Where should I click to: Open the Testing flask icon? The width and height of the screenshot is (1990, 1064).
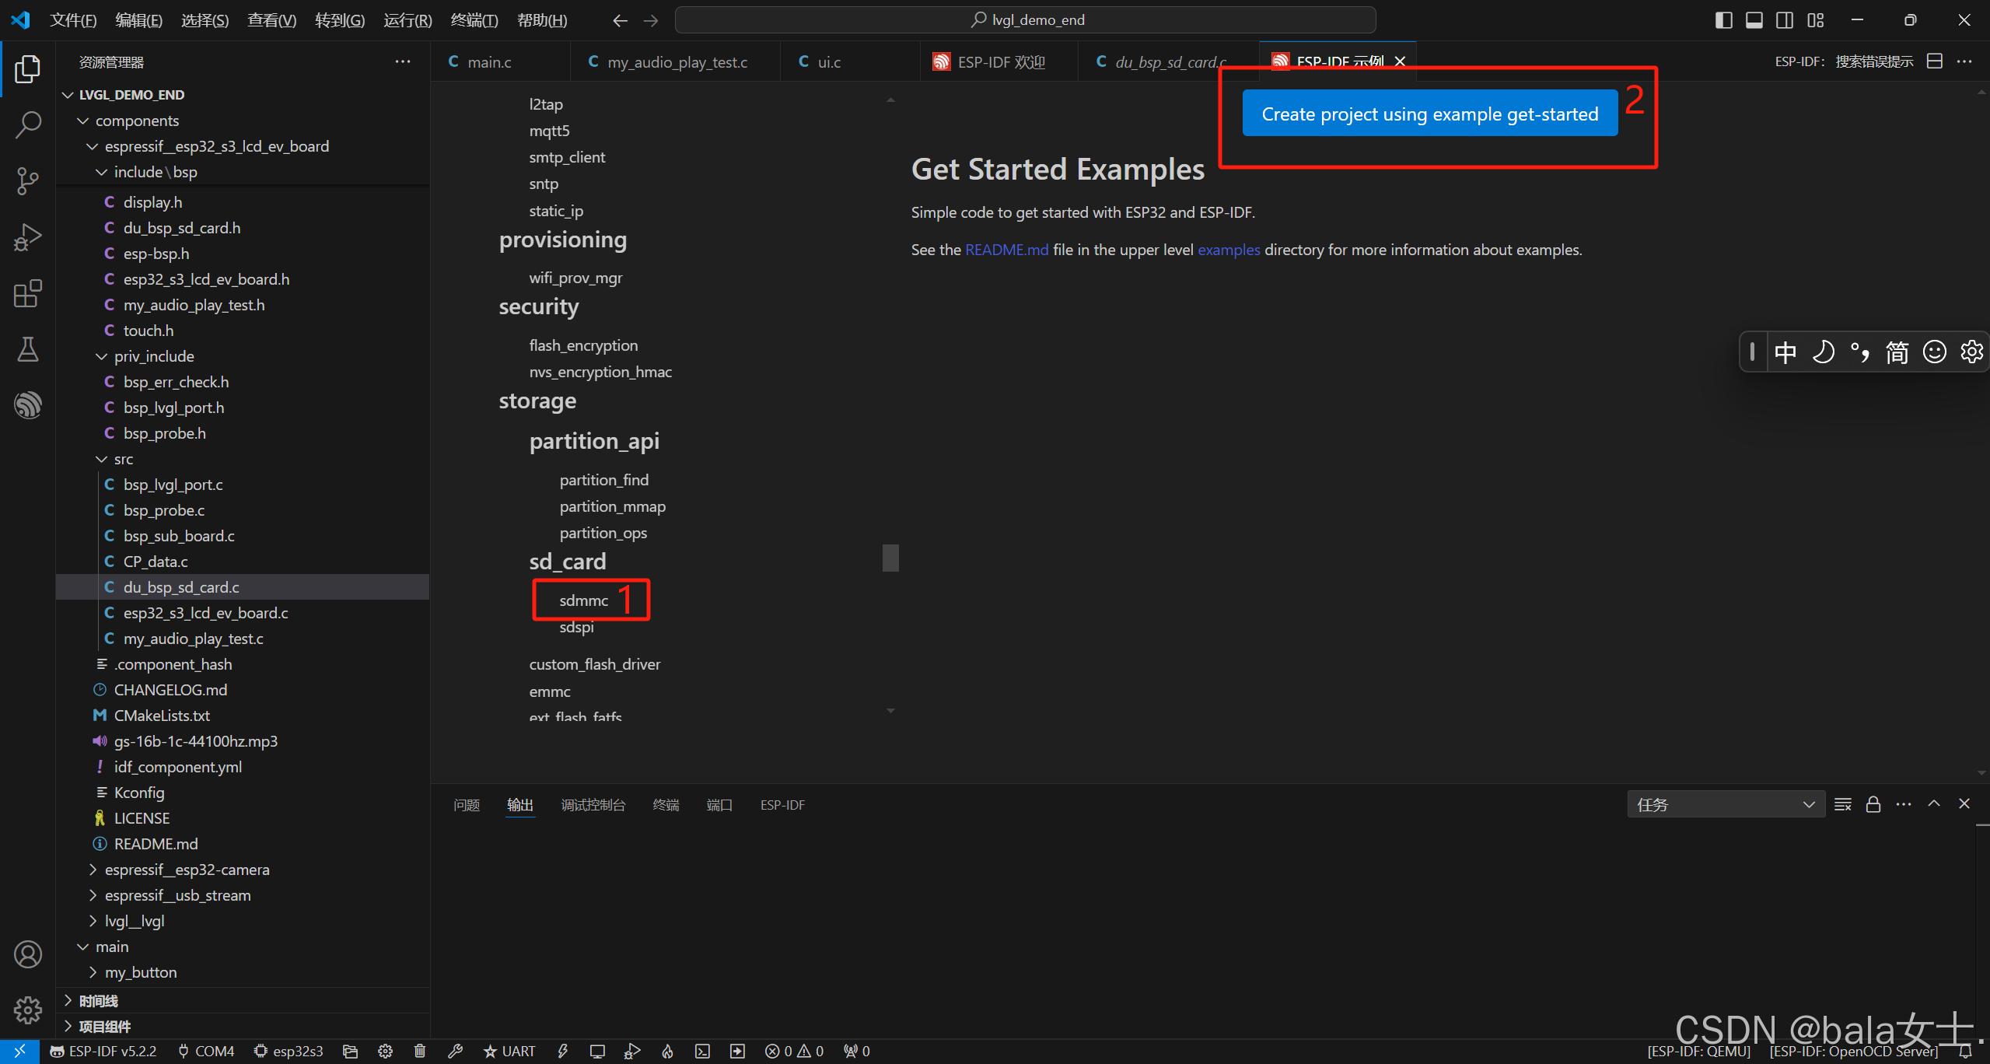[x=28, y=349]
